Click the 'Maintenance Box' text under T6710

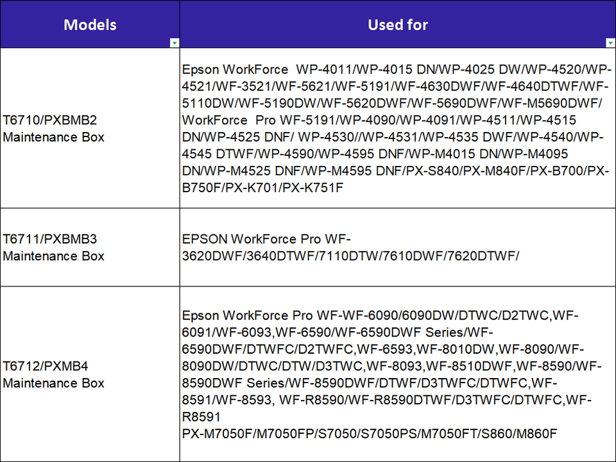(53, 137)
